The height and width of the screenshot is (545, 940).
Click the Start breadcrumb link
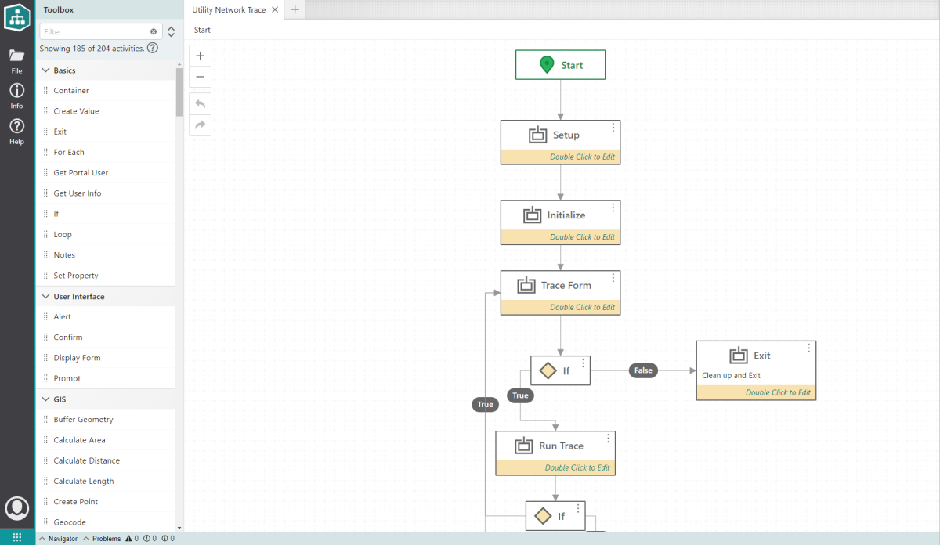coord(202,31)
